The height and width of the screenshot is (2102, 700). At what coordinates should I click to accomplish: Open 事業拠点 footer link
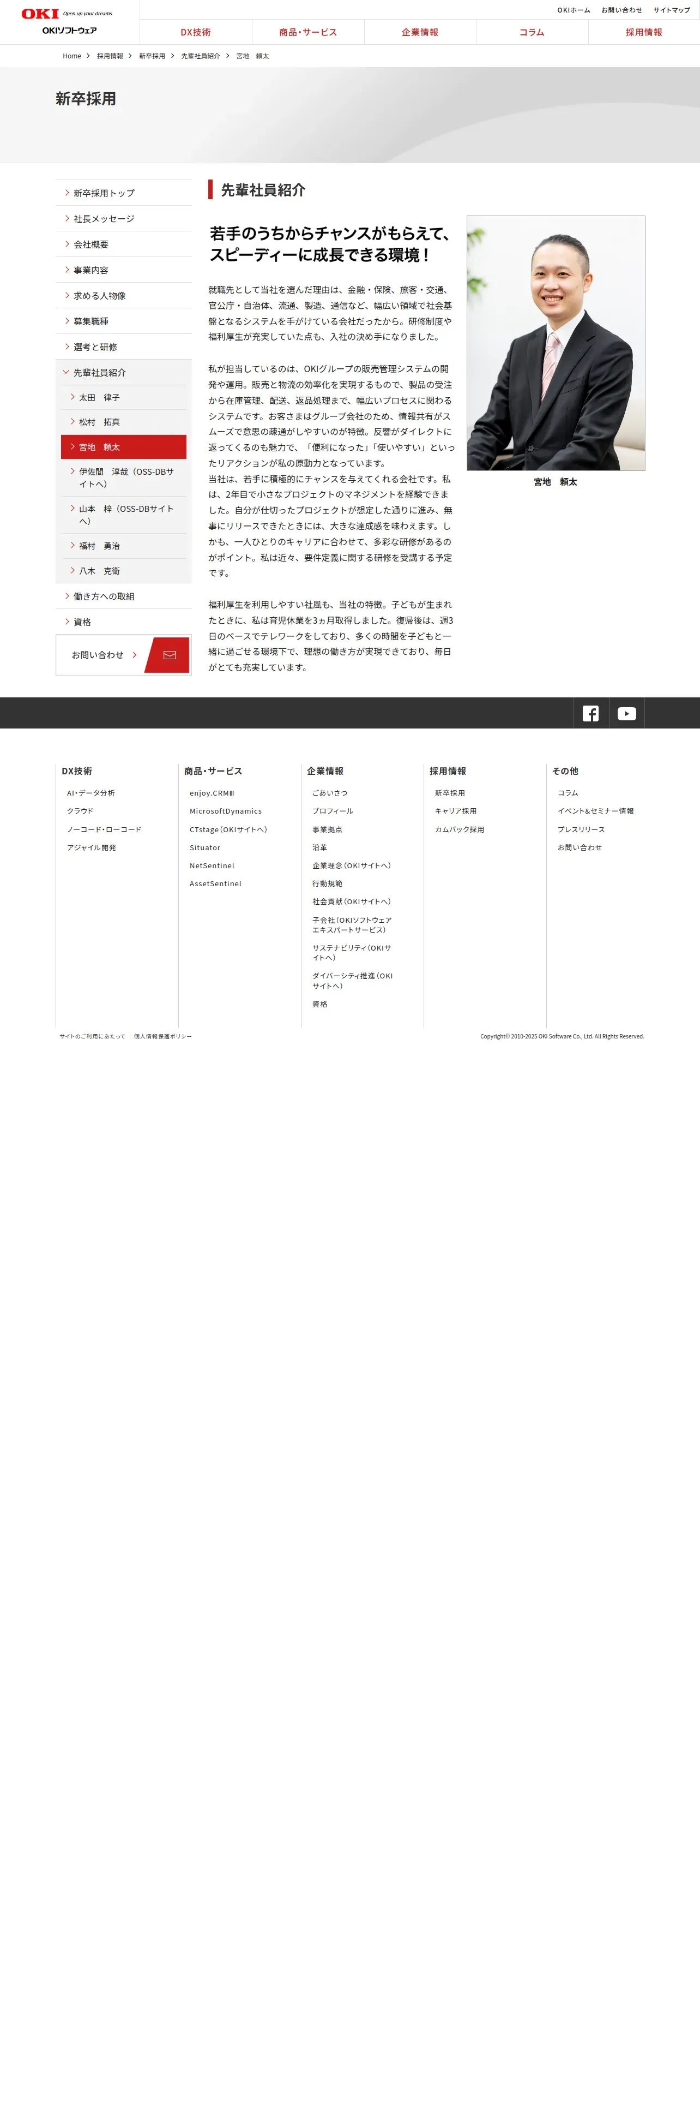point(328,830)
